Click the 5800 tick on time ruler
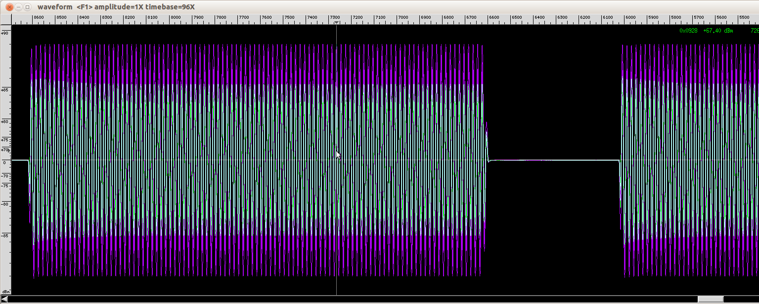 (x=676, y=17)
